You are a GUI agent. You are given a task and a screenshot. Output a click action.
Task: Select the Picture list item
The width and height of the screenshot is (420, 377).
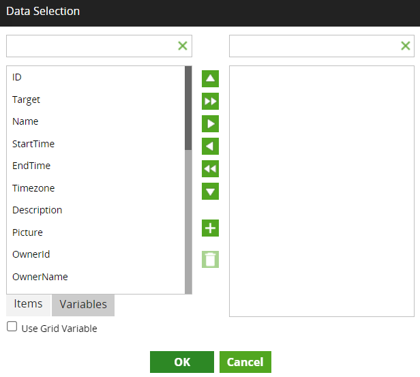coord(95,232)
